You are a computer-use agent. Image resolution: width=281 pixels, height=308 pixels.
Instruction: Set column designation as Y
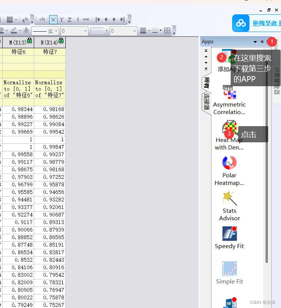coord(62,20)
